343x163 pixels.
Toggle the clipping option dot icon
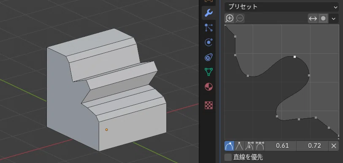pyautogui.click(x=323, y=19)
